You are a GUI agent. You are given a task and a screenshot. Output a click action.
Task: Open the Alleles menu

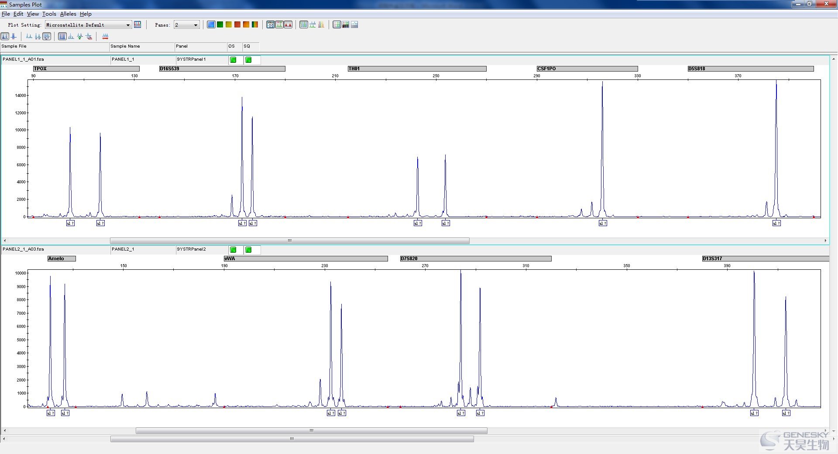tap(68, 14)
